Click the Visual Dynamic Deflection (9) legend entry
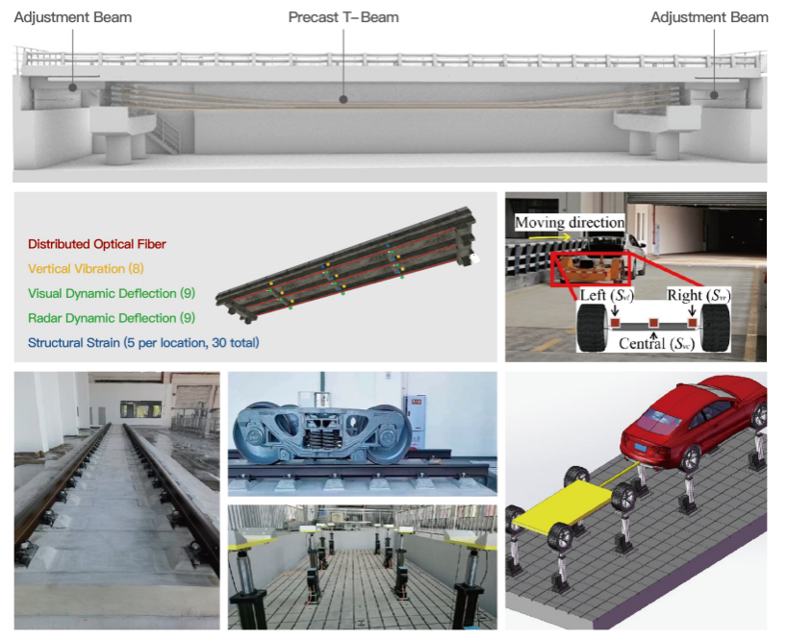Screen dimensions: 787x639 click(102, 293)
